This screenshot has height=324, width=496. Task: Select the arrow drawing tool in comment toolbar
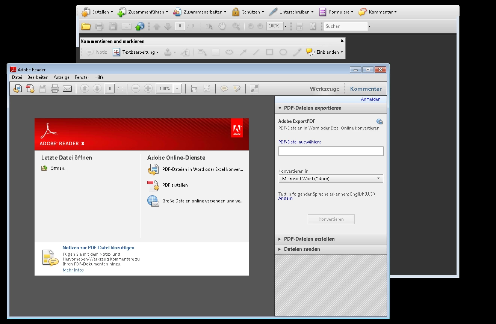pos(243,52)
